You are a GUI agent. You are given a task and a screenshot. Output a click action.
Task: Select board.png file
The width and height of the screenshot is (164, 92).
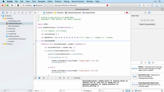tap(12, 29)
